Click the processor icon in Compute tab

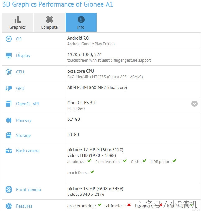49,20
